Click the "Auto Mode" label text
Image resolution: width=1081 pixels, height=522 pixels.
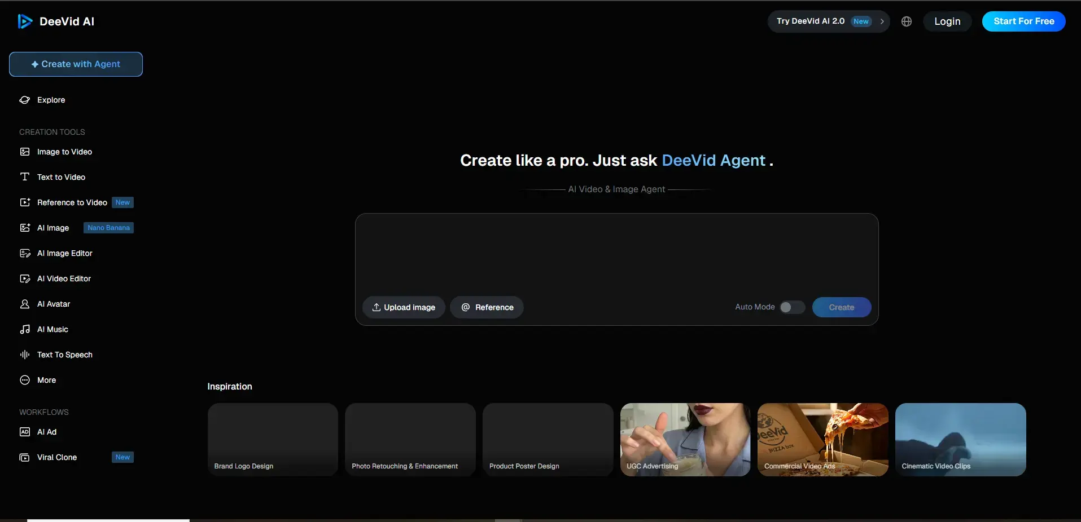click(x=755, y=307)
